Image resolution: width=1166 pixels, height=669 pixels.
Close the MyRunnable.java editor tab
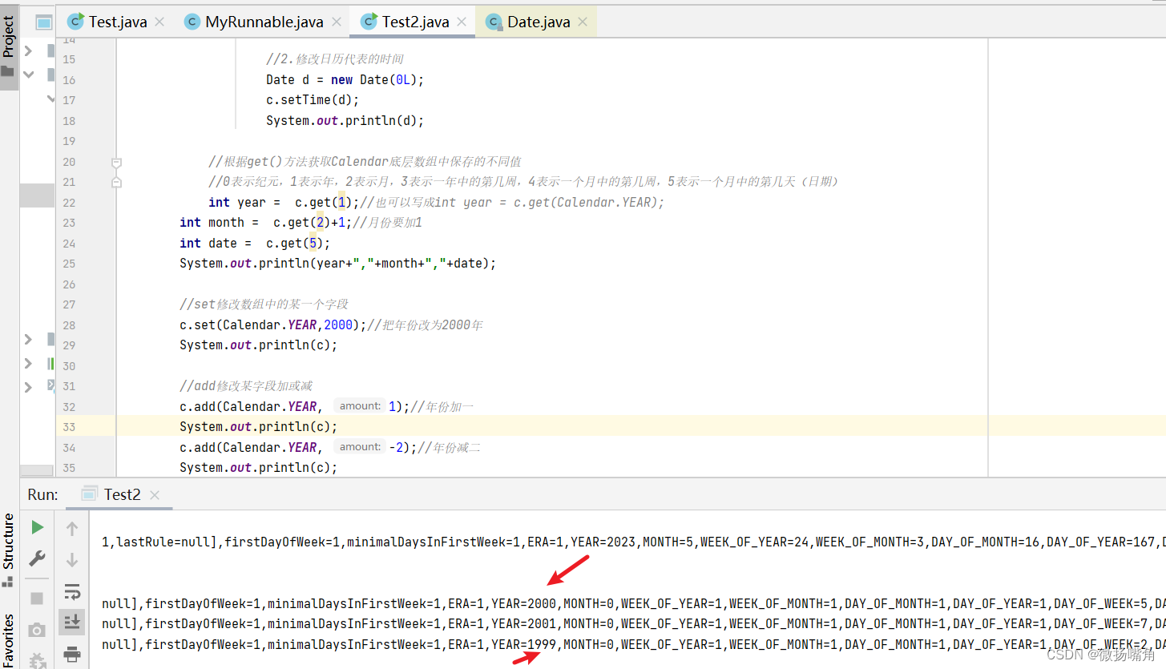335,22
